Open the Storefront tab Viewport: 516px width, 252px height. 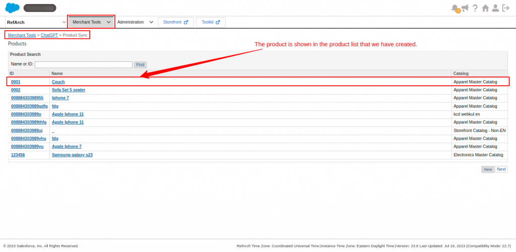(175, 22)
